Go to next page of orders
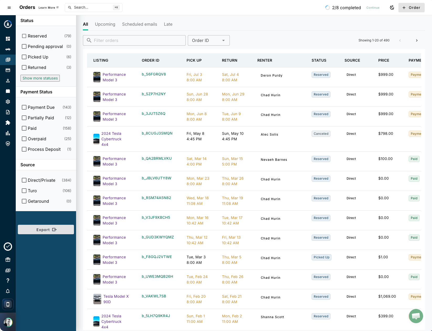This screenshot has height=331, width=432. (417, 40)
